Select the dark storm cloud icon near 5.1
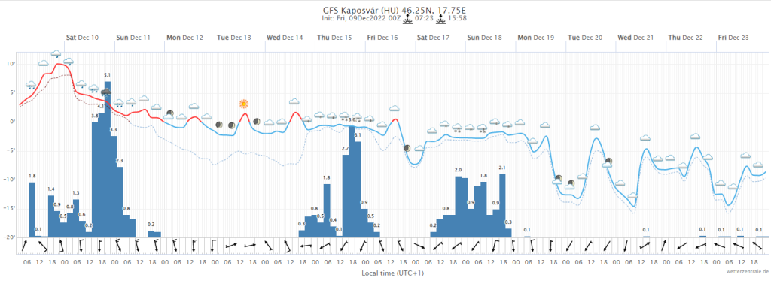771x281 pixels. 106,92
